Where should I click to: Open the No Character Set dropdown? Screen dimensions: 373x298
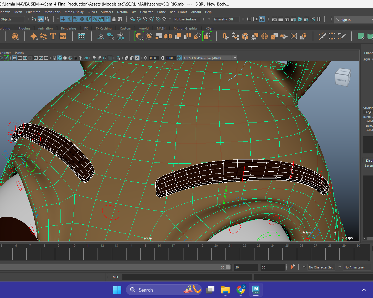(x=321, y=267)
